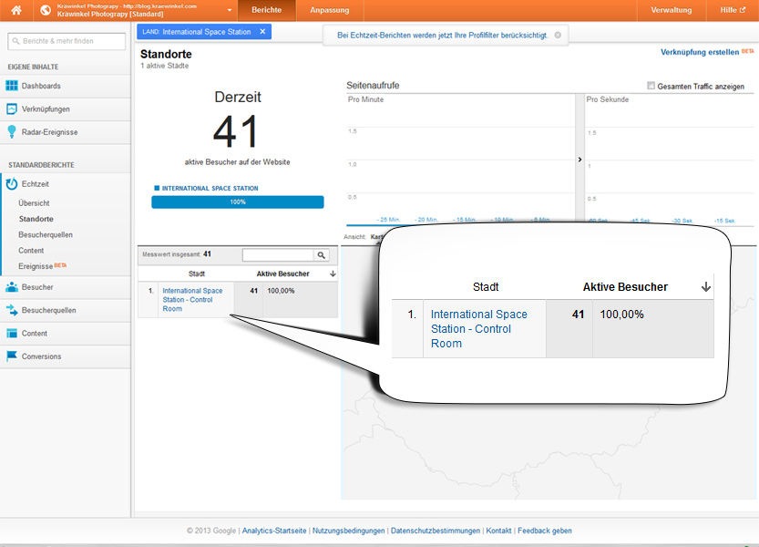Select Ereignisse BETA under Echtzeit
The image size is (759, 547).
[43, 266]
